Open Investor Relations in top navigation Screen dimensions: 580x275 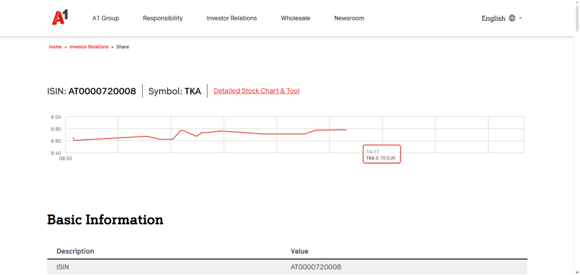pyautogui.click(x=232, y=18)
